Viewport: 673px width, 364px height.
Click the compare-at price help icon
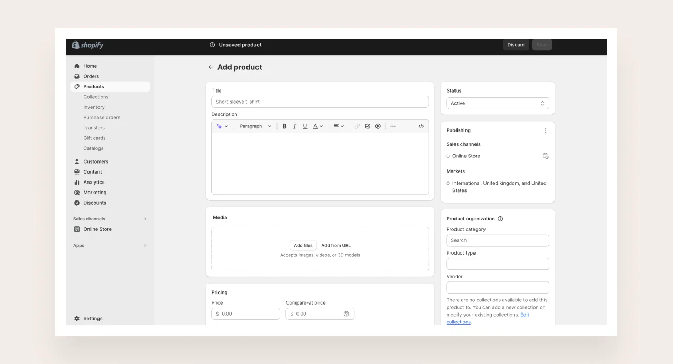pyautogui.click(x=346, y=314)
